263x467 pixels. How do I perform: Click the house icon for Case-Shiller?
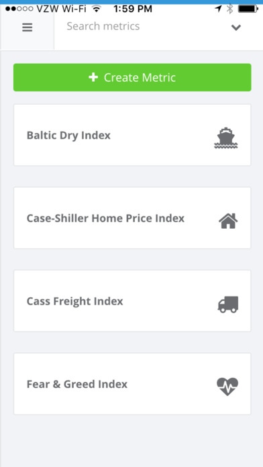click(228, 221)
